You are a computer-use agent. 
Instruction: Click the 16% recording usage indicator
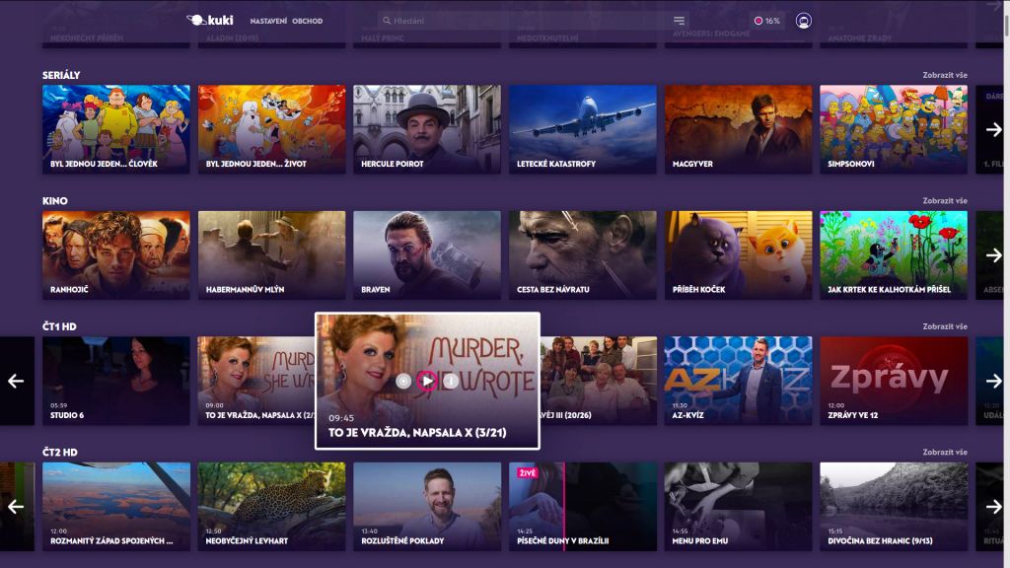click(x=766, y=21)
